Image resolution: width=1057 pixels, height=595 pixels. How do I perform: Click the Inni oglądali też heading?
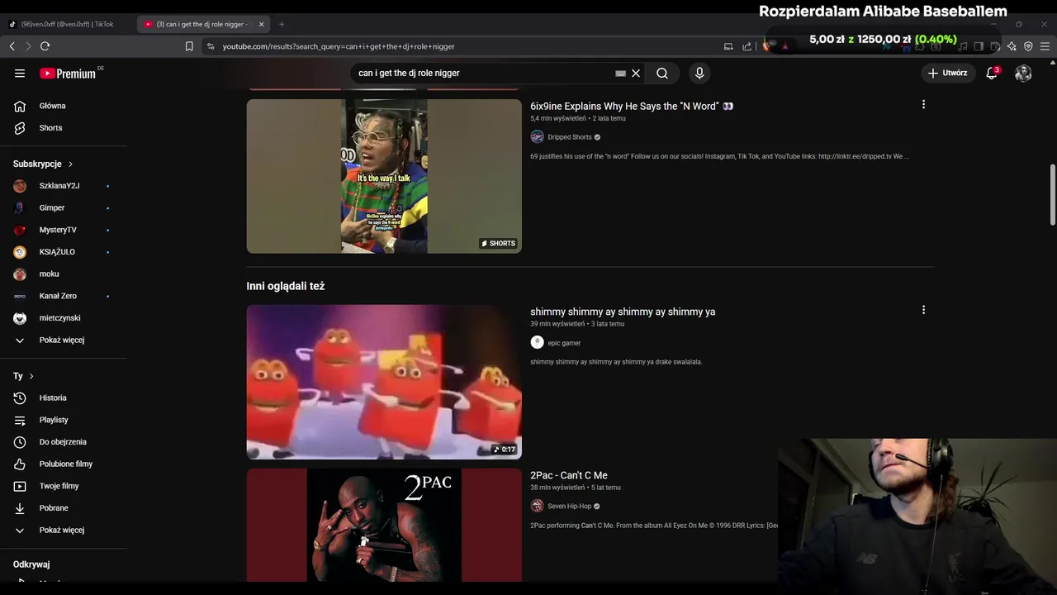click(x=286, y=286)
